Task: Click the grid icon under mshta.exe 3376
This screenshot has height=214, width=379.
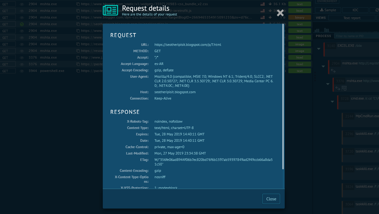Action: [x=344, y=88]
